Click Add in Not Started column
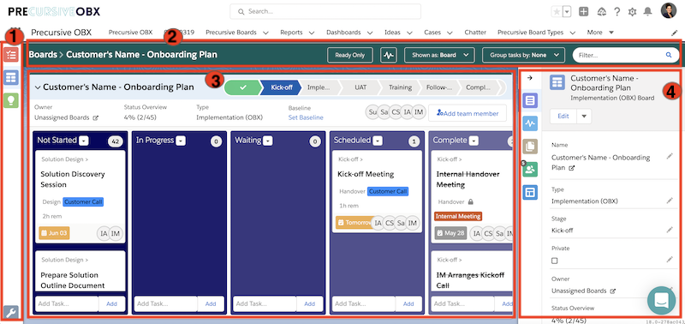This screenshot has width=685, height=324. click(112, 304)
